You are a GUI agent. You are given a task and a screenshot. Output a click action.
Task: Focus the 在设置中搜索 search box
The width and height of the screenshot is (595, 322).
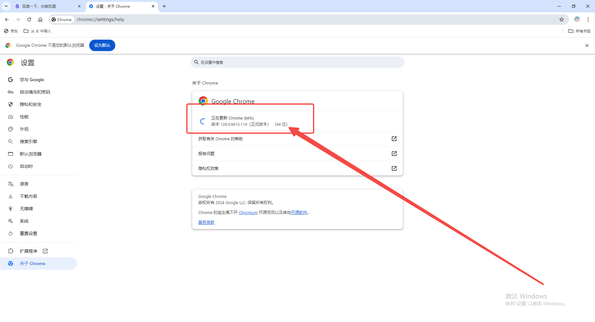point(297,62)
